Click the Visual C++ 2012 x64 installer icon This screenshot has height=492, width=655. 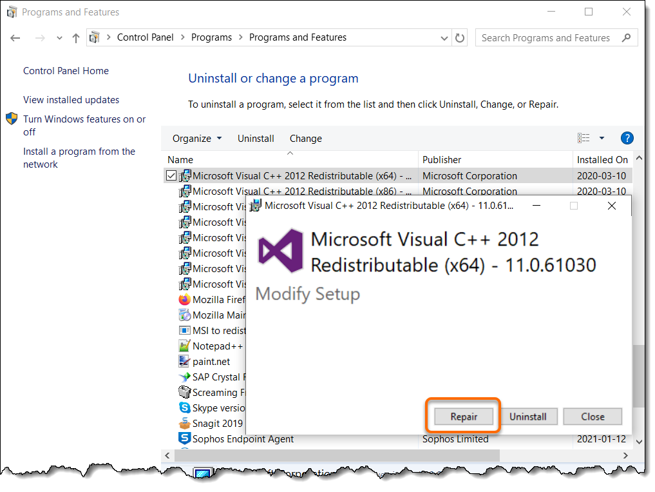(185, 175)
